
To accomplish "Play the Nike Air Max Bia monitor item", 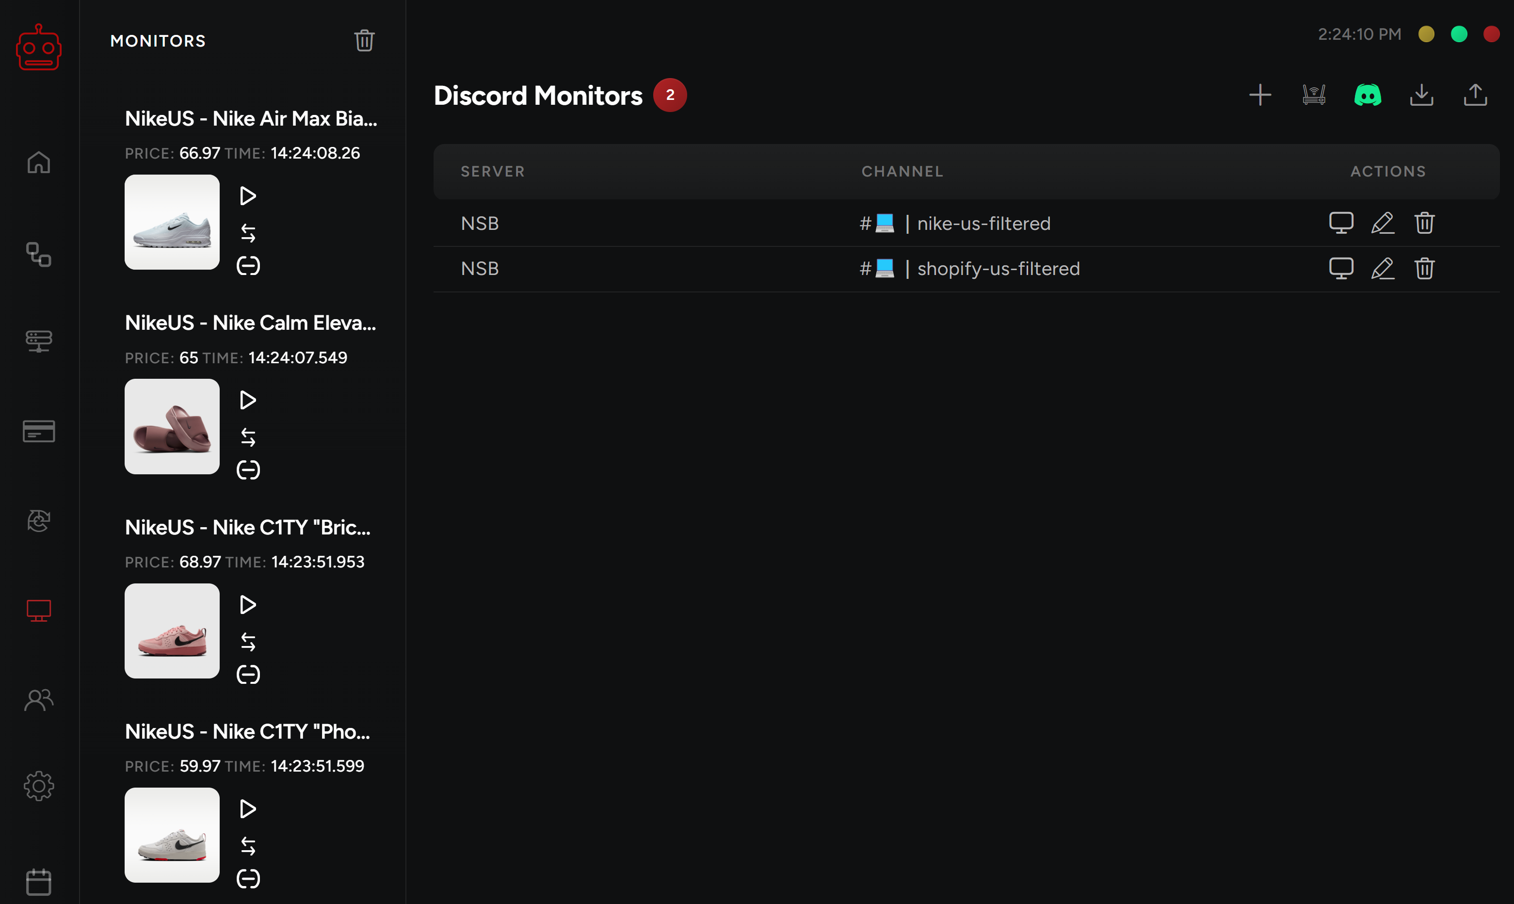I will [248, 196].
